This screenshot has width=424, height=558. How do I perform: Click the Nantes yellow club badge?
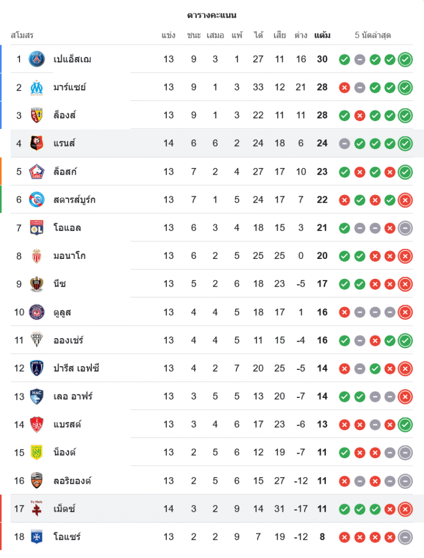tap(37, 452)
